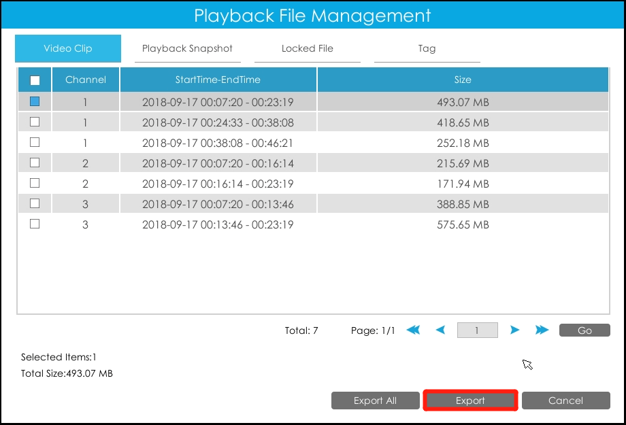Go to the previous page with the arrow icon

pos(440,330)
